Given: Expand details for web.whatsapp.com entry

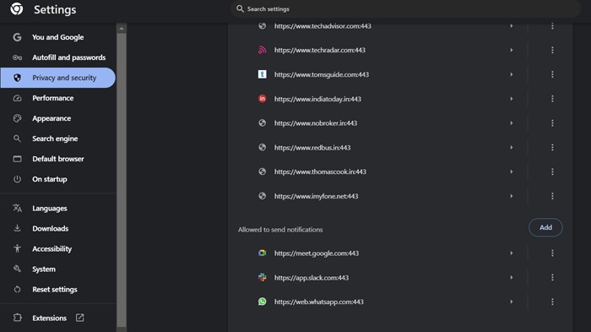Looking at the screenshot, I should [512, 302].
